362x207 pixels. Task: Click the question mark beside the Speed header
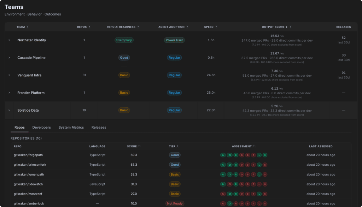(216, 27)
